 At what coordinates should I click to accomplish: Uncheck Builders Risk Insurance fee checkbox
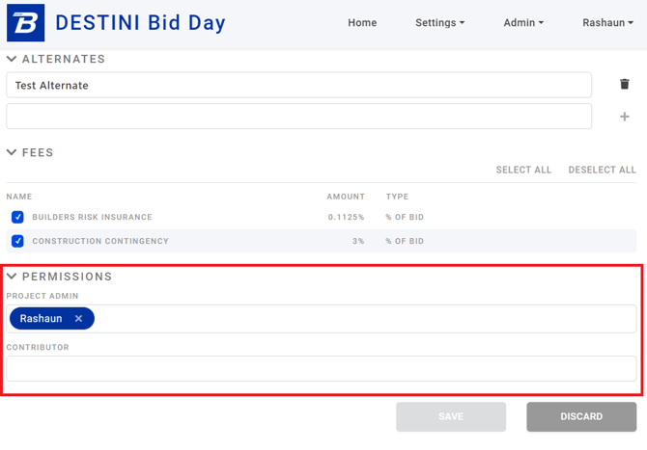pos(17,217)
